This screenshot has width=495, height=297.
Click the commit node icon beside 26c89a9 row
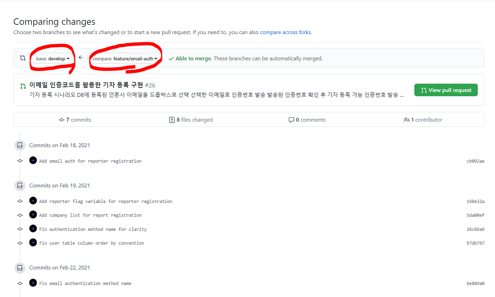[x=20, y=229]
